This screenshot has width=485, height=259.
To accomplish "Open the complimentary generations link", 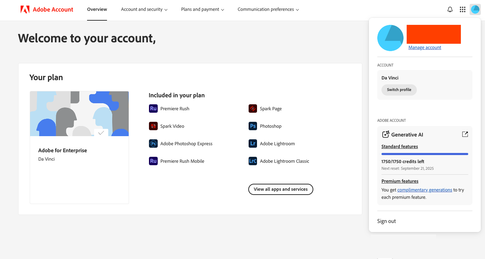I will click(425, 190).
